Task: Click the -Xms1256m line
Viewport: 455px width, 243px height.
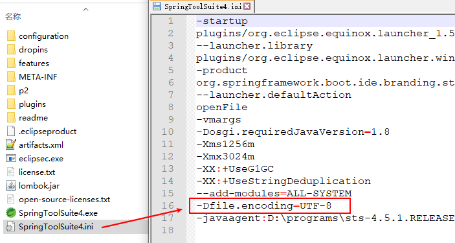Action: (x=225, y=144)
